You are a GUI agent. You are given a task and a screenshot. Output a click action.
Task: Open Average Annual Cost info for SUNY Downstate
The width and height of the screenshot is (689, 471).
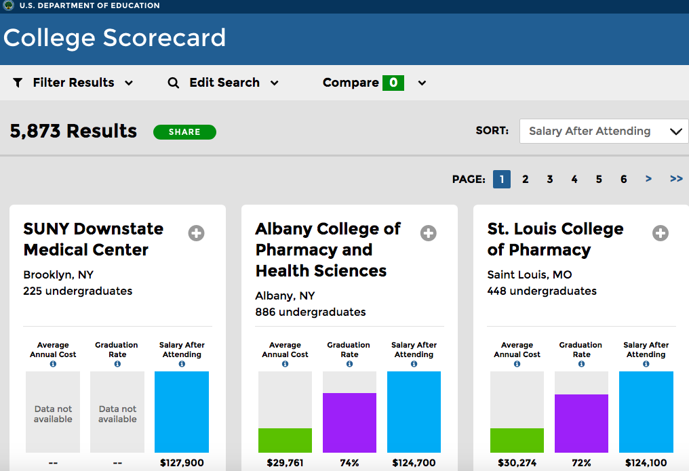(x=53, y=364)
